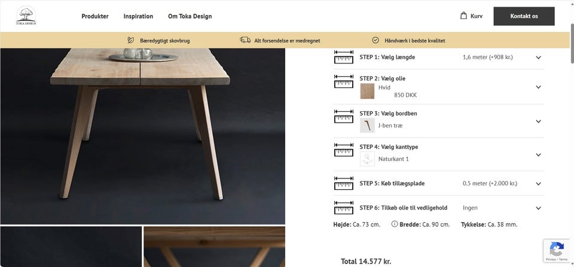Click the info icon next to Bredde
The height and width of the screenshot is (267, 574).
(394, 224)
